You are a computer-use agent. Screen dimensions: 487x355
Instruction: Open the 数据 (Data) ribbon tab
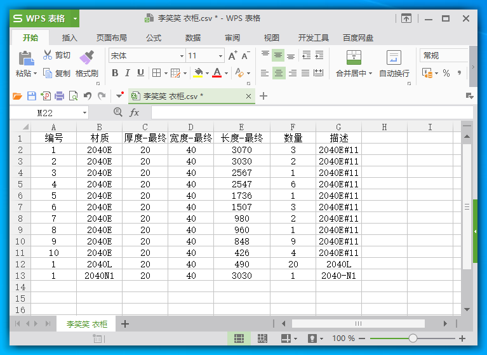(x=193, y=37)
